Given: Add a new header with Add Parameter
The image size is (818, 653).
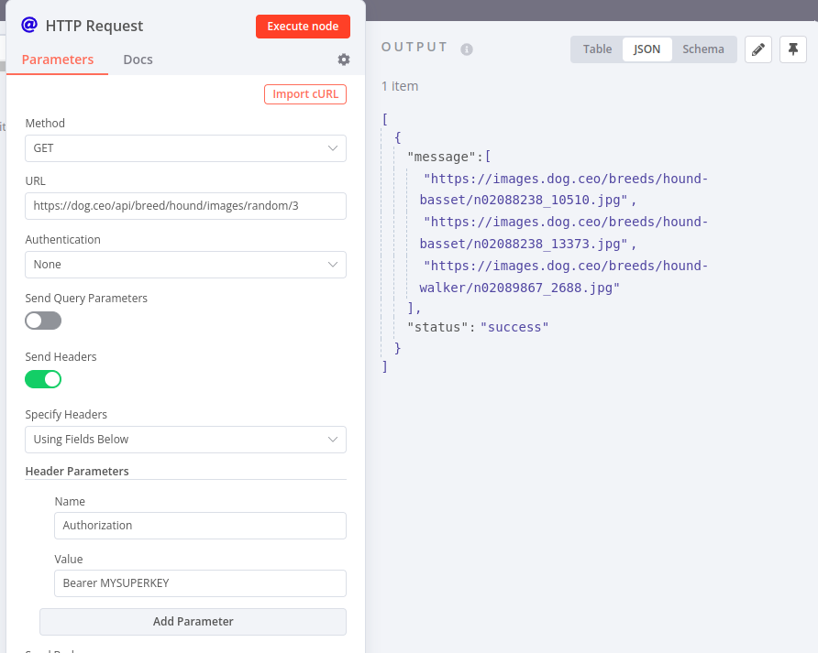Looking at the screenshot, I should point(193,622).
